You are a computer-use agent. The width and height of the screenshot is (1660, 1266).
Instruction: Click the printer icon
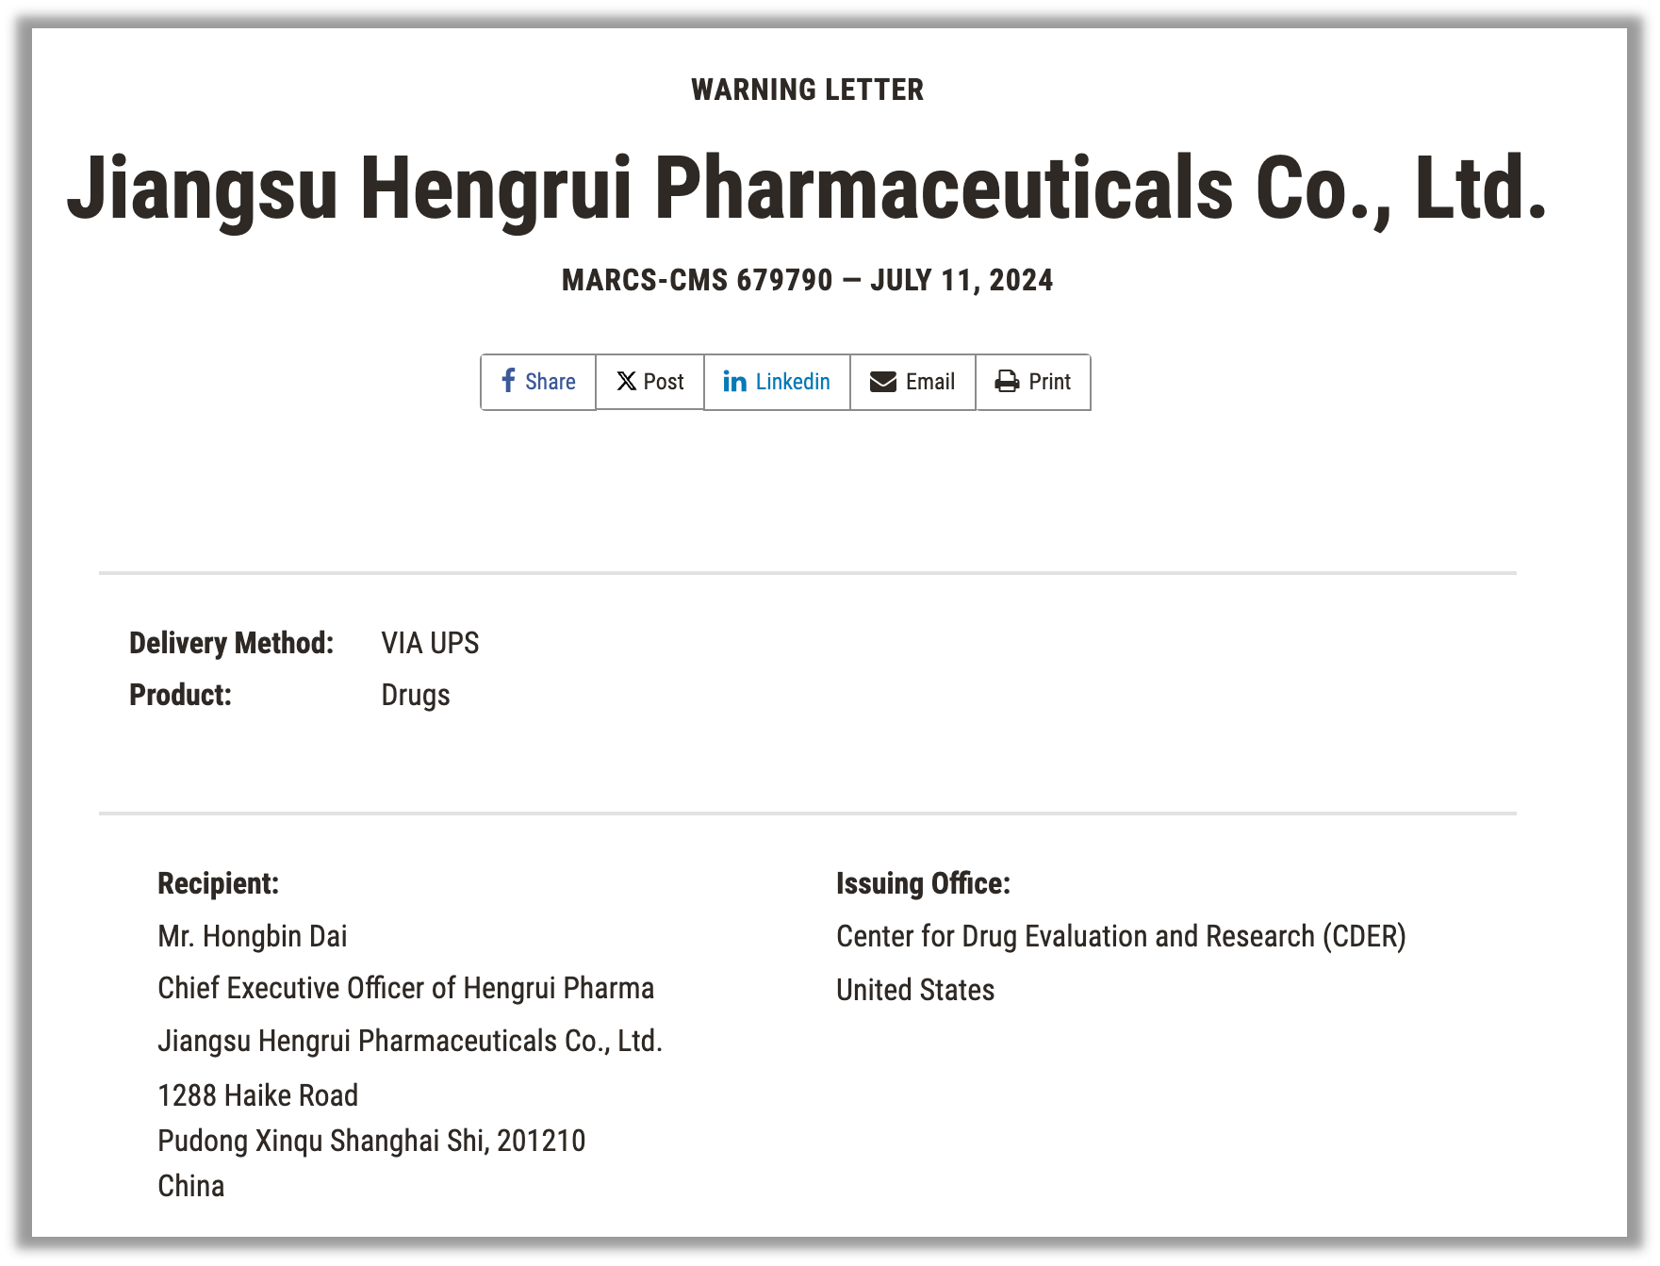coord(1007,382)
